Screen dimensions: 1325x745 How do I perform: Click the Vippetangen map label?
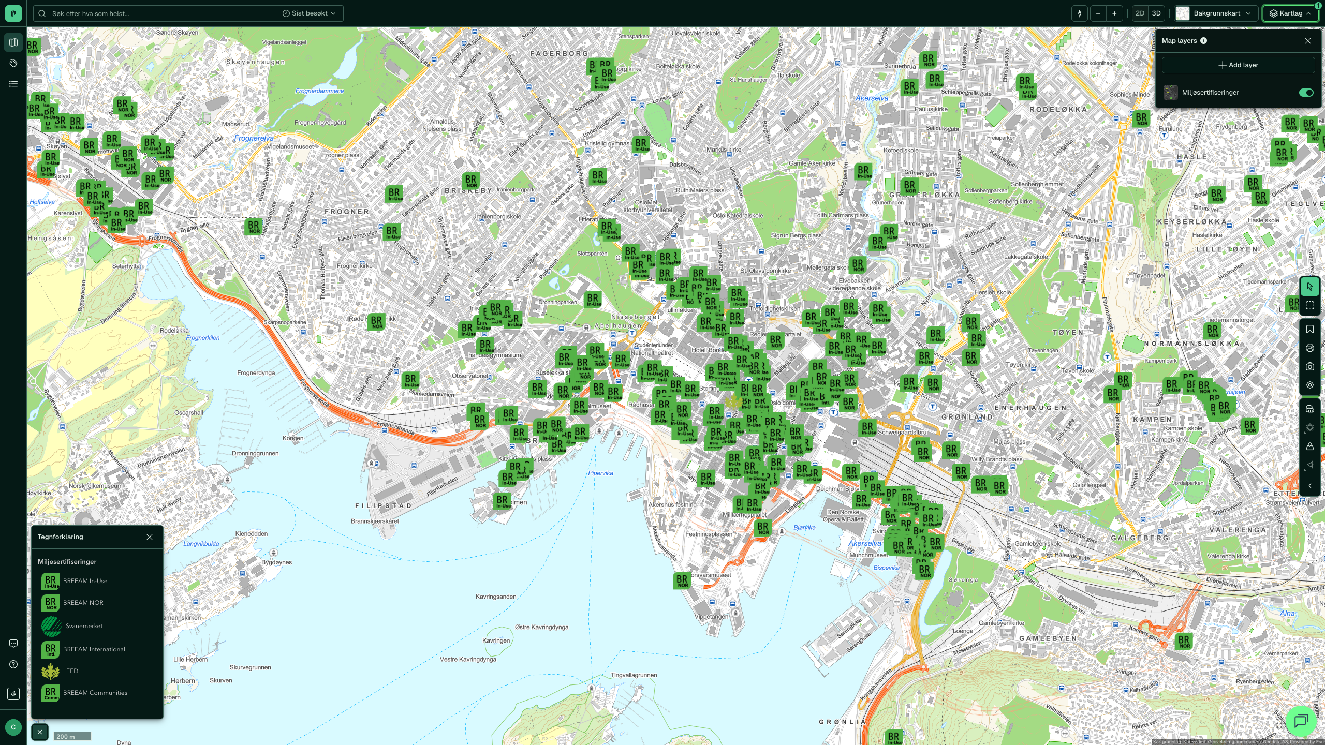click(712, 617)
